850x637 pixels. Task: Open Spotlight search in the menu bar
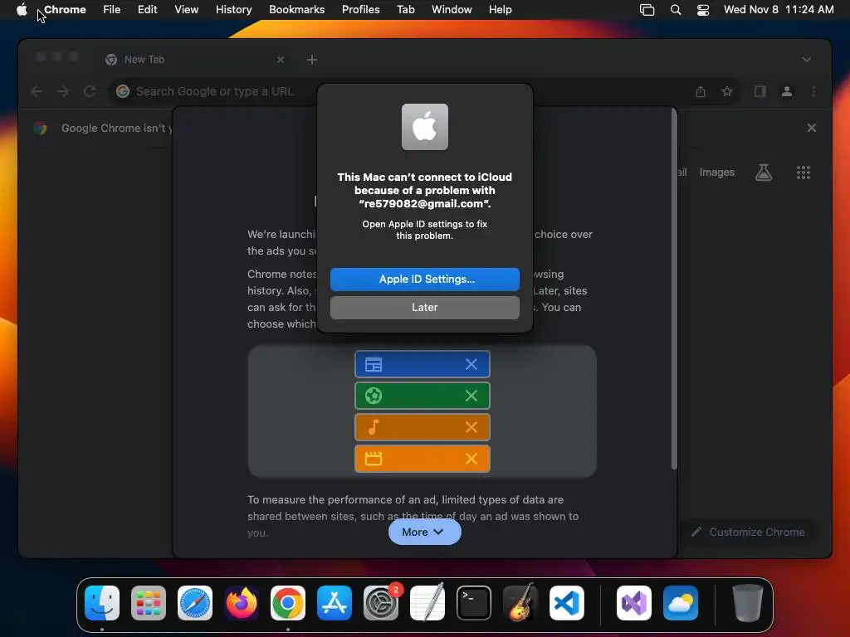coord(676,9)
